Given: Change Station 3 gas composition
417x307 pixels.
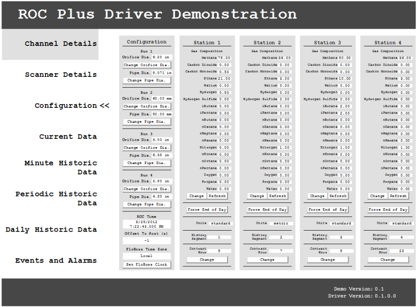Looking at the screenshot, I should pos(317,196).
